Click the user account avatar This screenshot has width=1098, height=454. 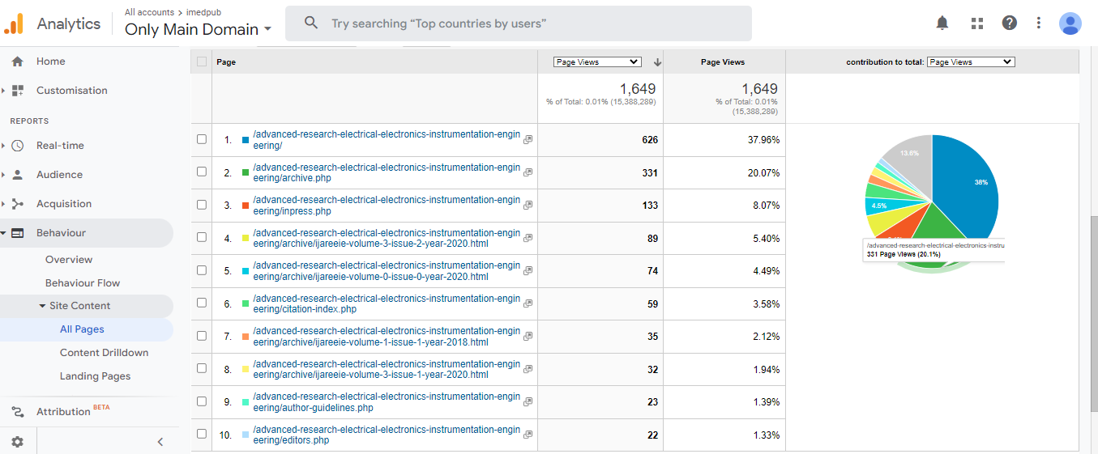1070,23
